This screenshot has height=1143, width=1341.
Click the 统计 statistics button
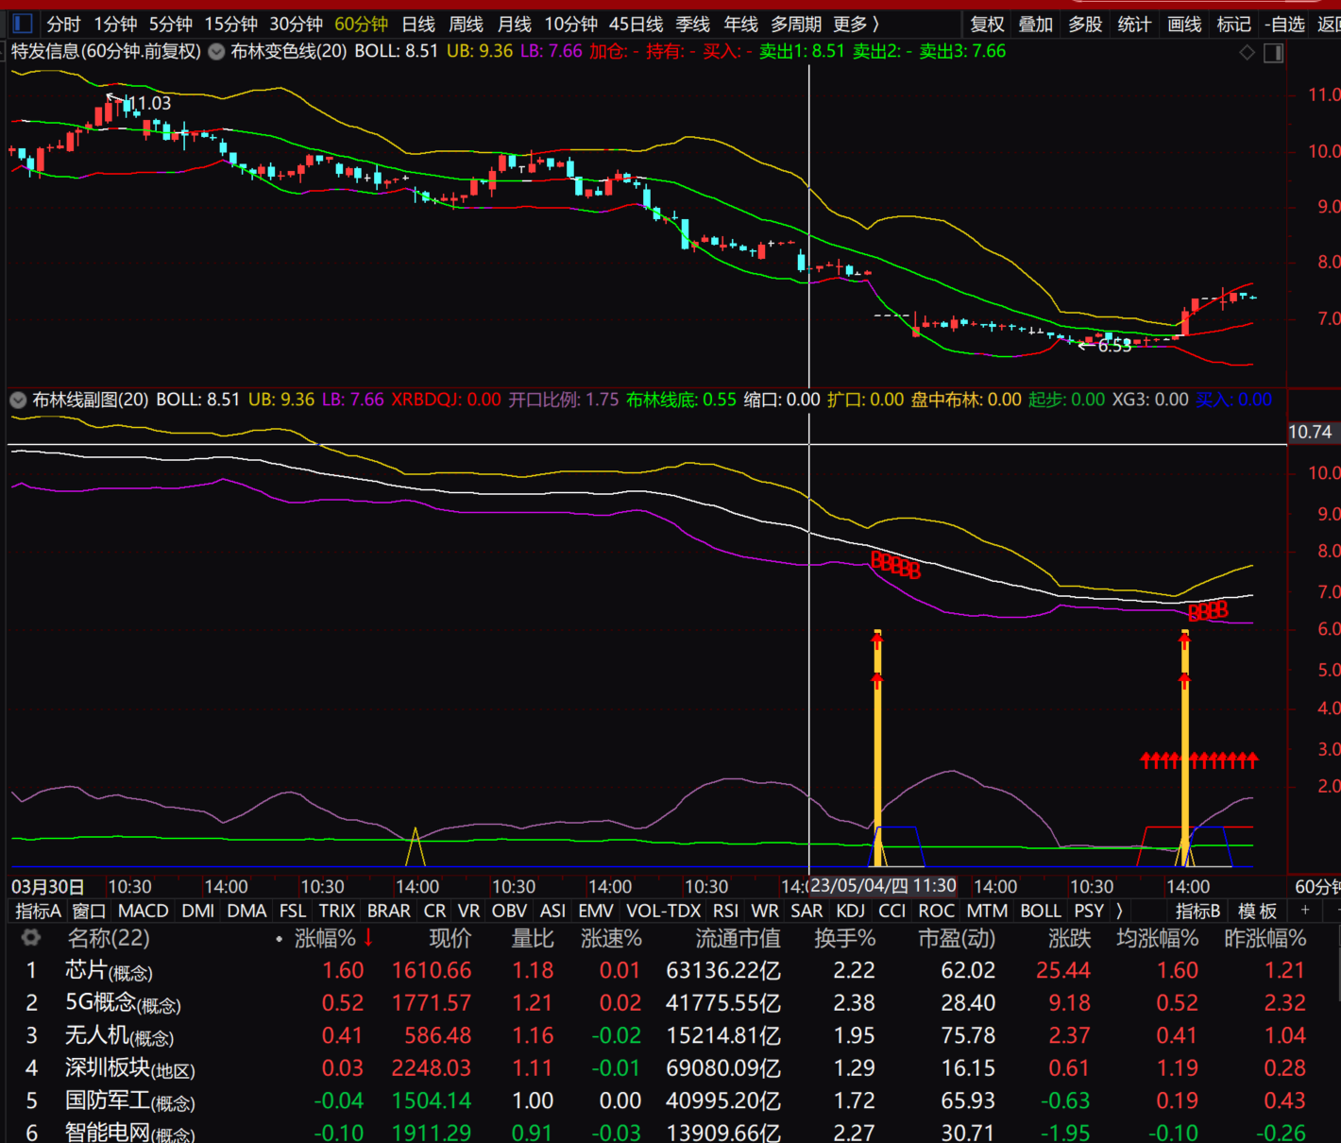click(x=1134, y=24)
